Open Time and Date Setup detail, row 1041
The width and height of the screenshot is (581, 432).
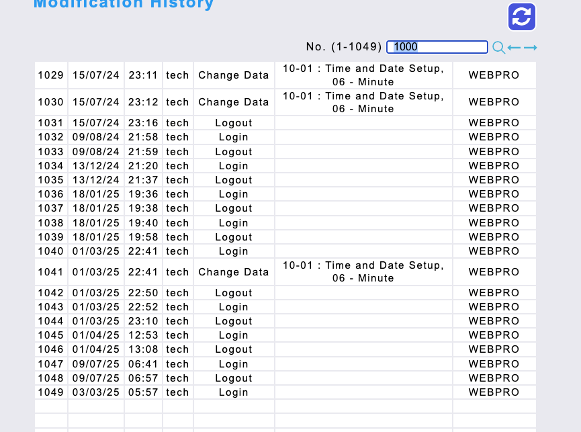363,271
